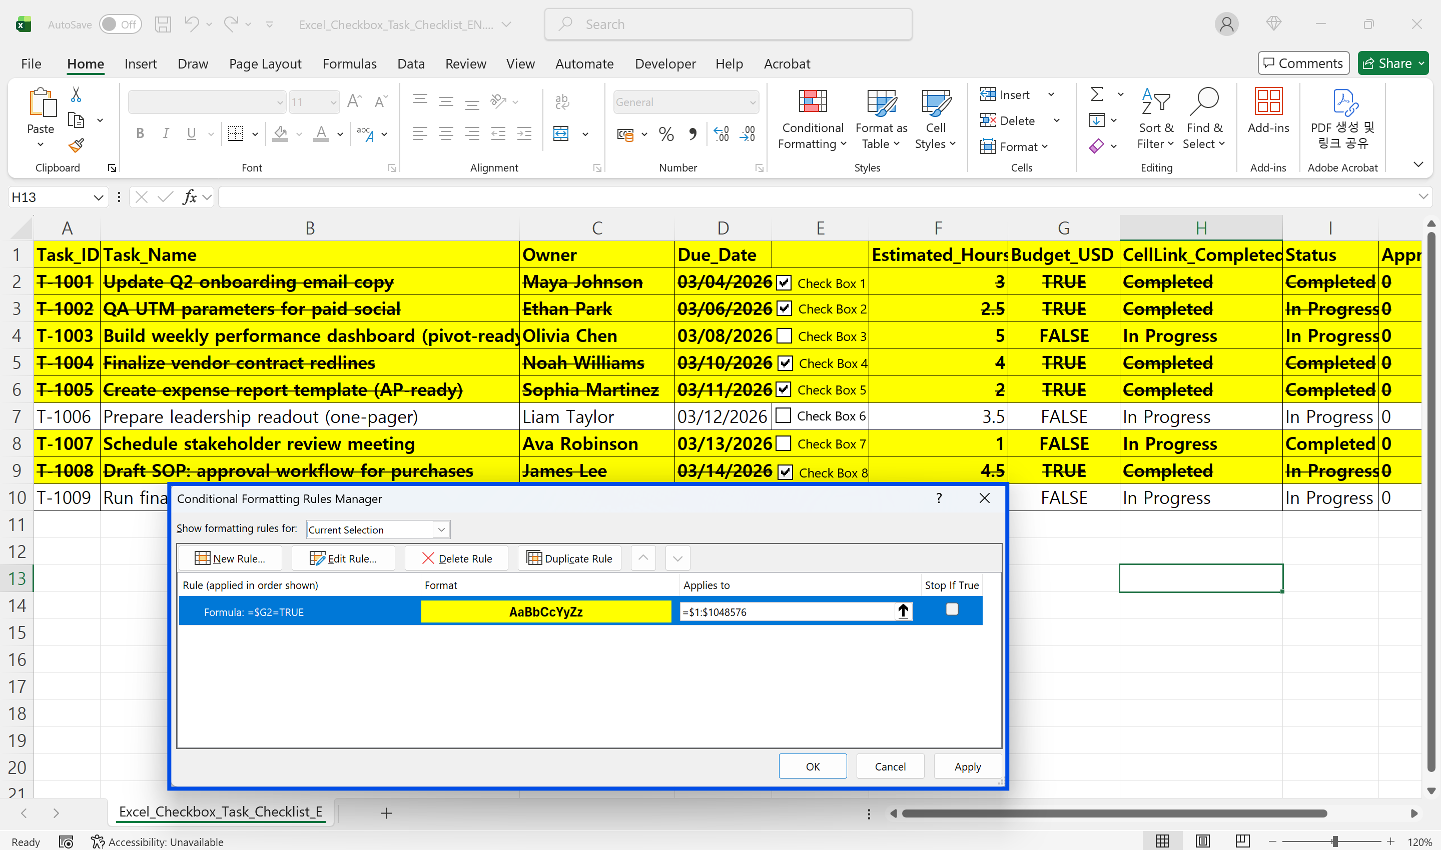Viewport: 1441px width, 850px height.
Task: Click the Edit Rule button
Action: click(343, 558)
